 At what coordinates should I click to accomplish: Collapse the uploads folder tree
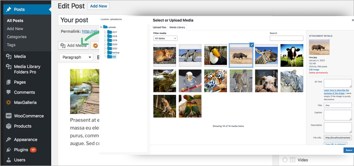pos(102,27)
